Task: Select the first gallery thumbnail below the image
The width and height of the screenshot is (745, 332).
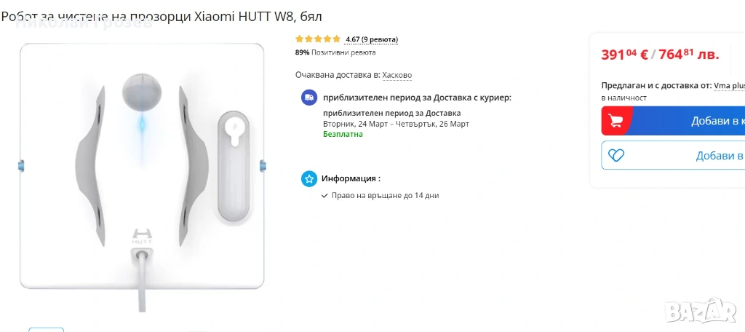Action: pos(46,329)
